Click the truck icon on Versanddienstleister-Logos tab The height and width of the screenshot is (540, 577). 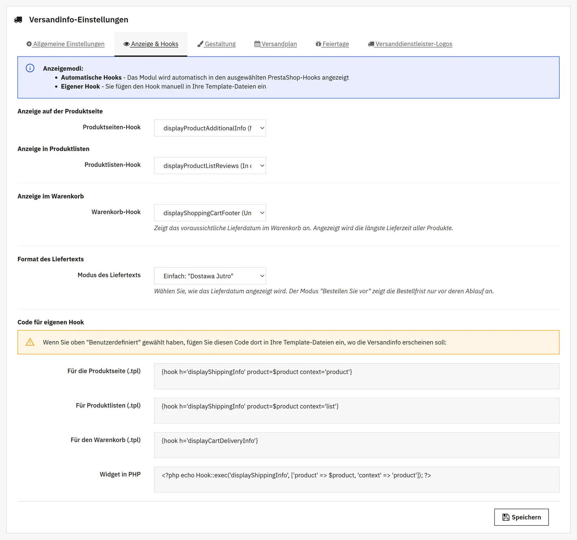371,44
